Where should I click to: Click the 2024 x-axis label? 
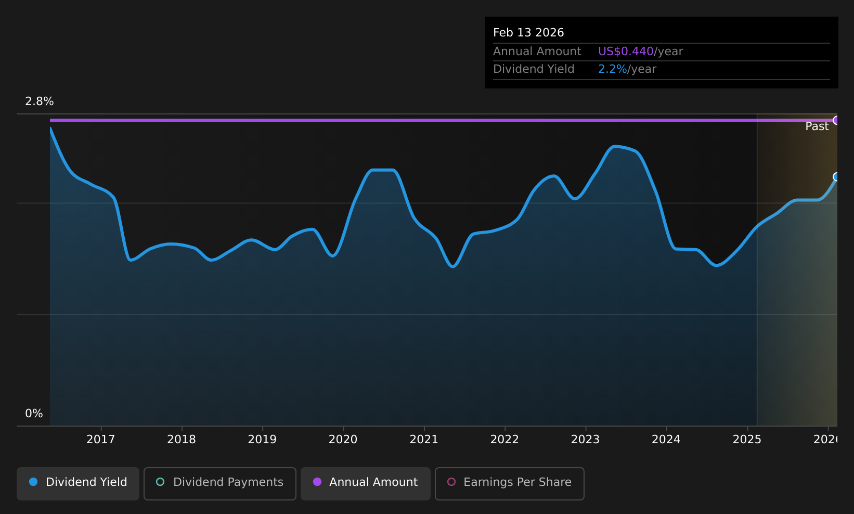pyautogui.click(x=666, y=440)
